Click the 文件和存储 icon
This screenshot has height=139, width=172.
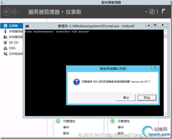pyautogui.click(x=5, y=54)
